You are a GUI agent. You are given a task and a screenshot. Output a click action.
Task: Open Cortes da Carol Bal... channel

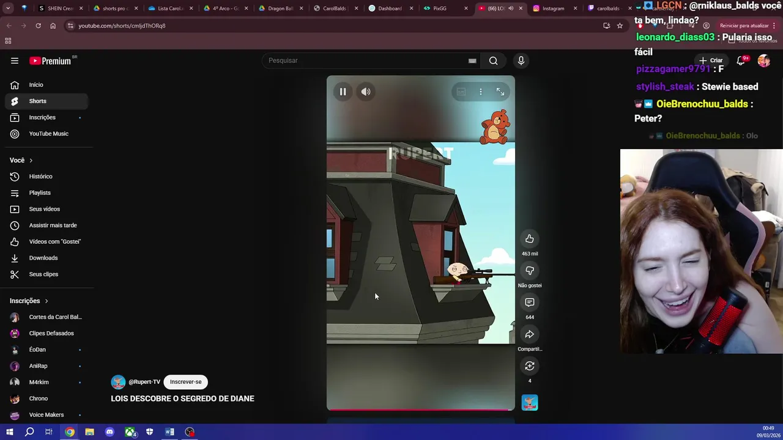pos(46,317)
